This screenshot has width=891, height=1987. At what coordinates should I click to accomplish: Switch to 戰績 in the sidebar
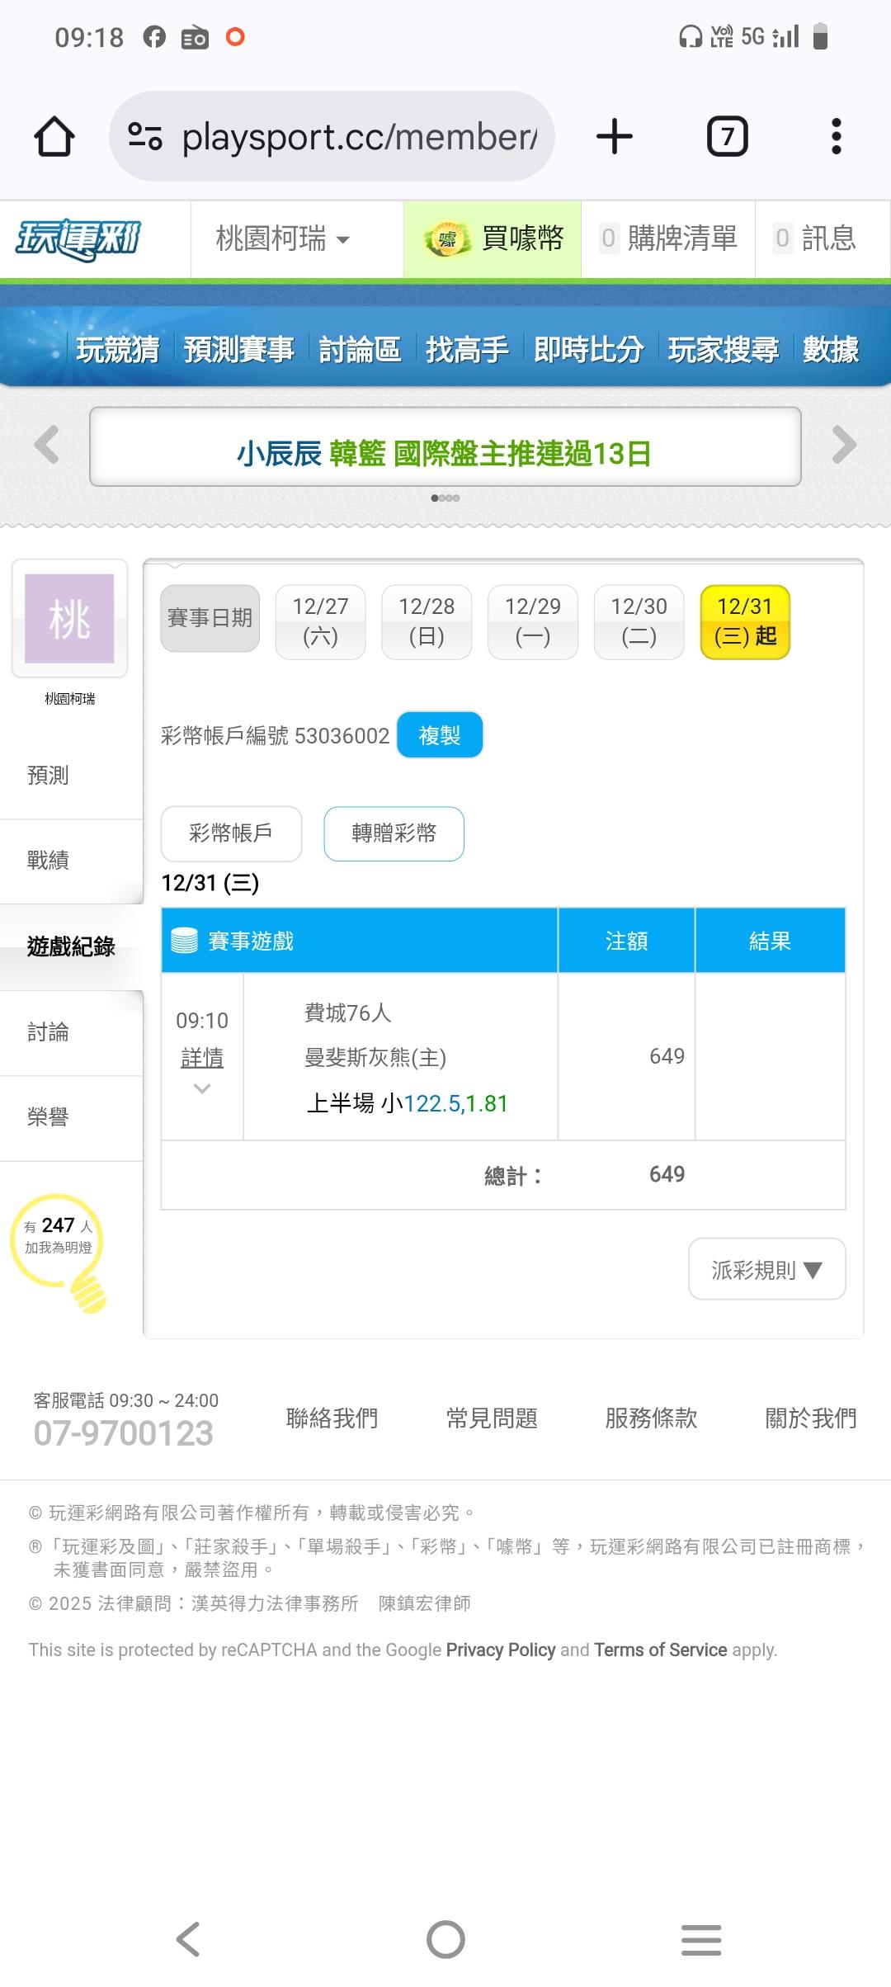(48, 861)
